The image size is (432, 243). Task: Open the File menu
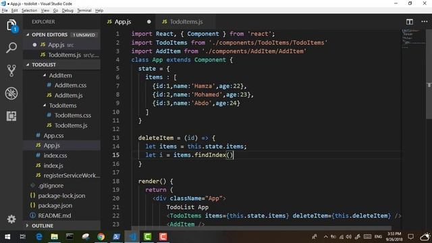tap(5, 11)
